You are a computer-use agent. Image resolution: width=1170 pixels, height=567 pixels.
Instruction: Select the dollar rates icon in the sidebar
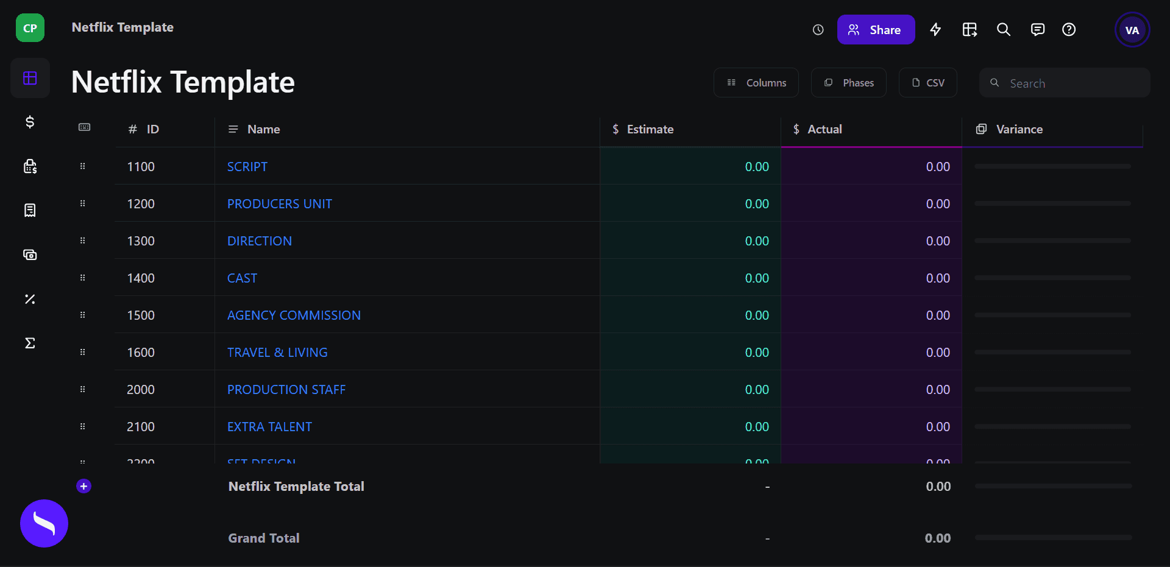click(30, 122)
